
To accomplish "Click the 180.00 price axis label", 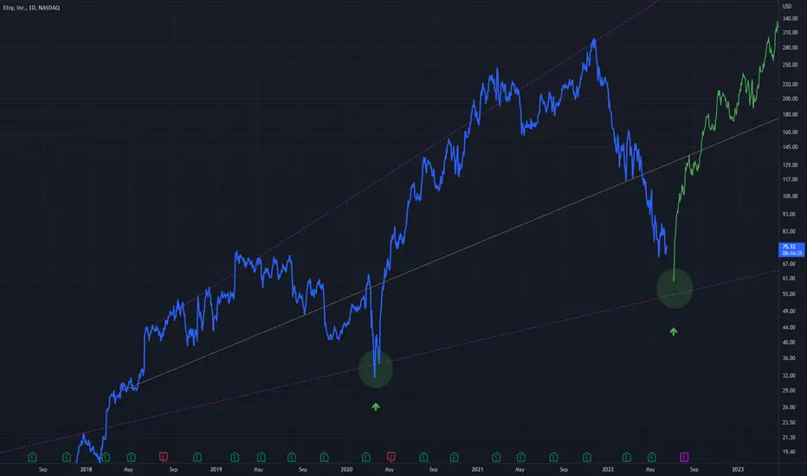I will tap(790, 115).
